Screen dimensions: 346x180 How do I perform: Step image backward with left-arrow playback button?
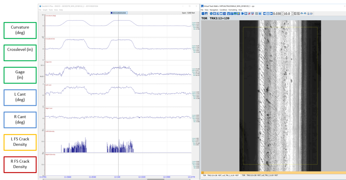[x=265, y=14]
